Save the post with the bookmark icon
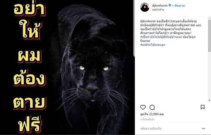 (x=203, y=107)
